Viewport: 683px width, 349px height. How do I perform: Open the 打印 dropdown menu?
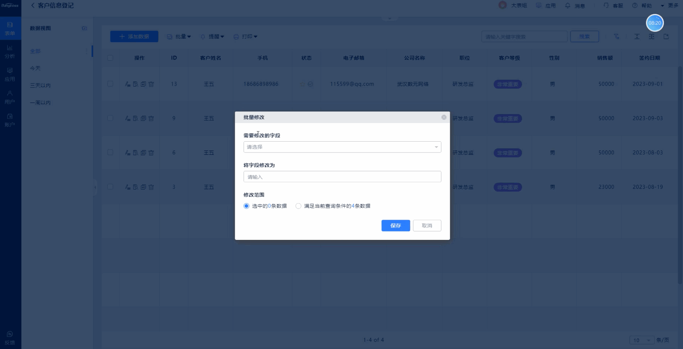246,36
